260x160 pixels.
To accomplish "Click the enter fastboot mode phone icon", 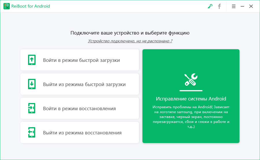I will coord(32,60).
